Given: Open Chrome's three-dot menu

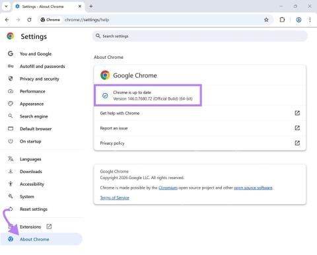Looking at the screenshot, I should pyautogui.click(x=310, y=20).
